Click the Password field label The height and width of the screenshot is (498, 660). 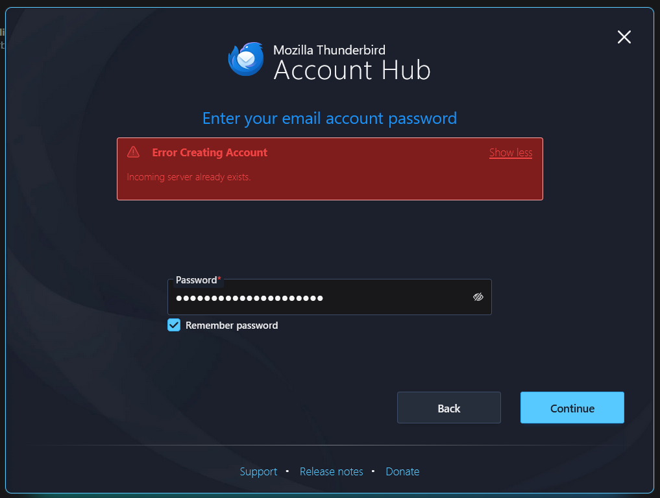coord(196,280)
